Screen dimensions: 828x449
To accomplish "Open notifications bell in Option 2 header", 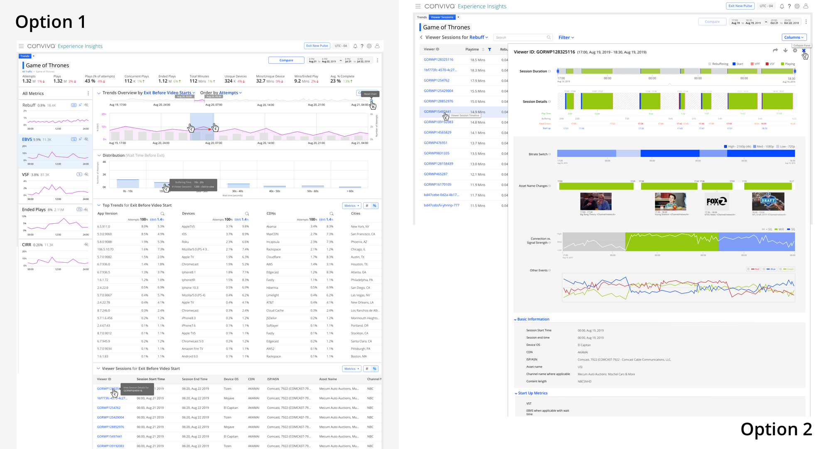I will tap(782, 6).
